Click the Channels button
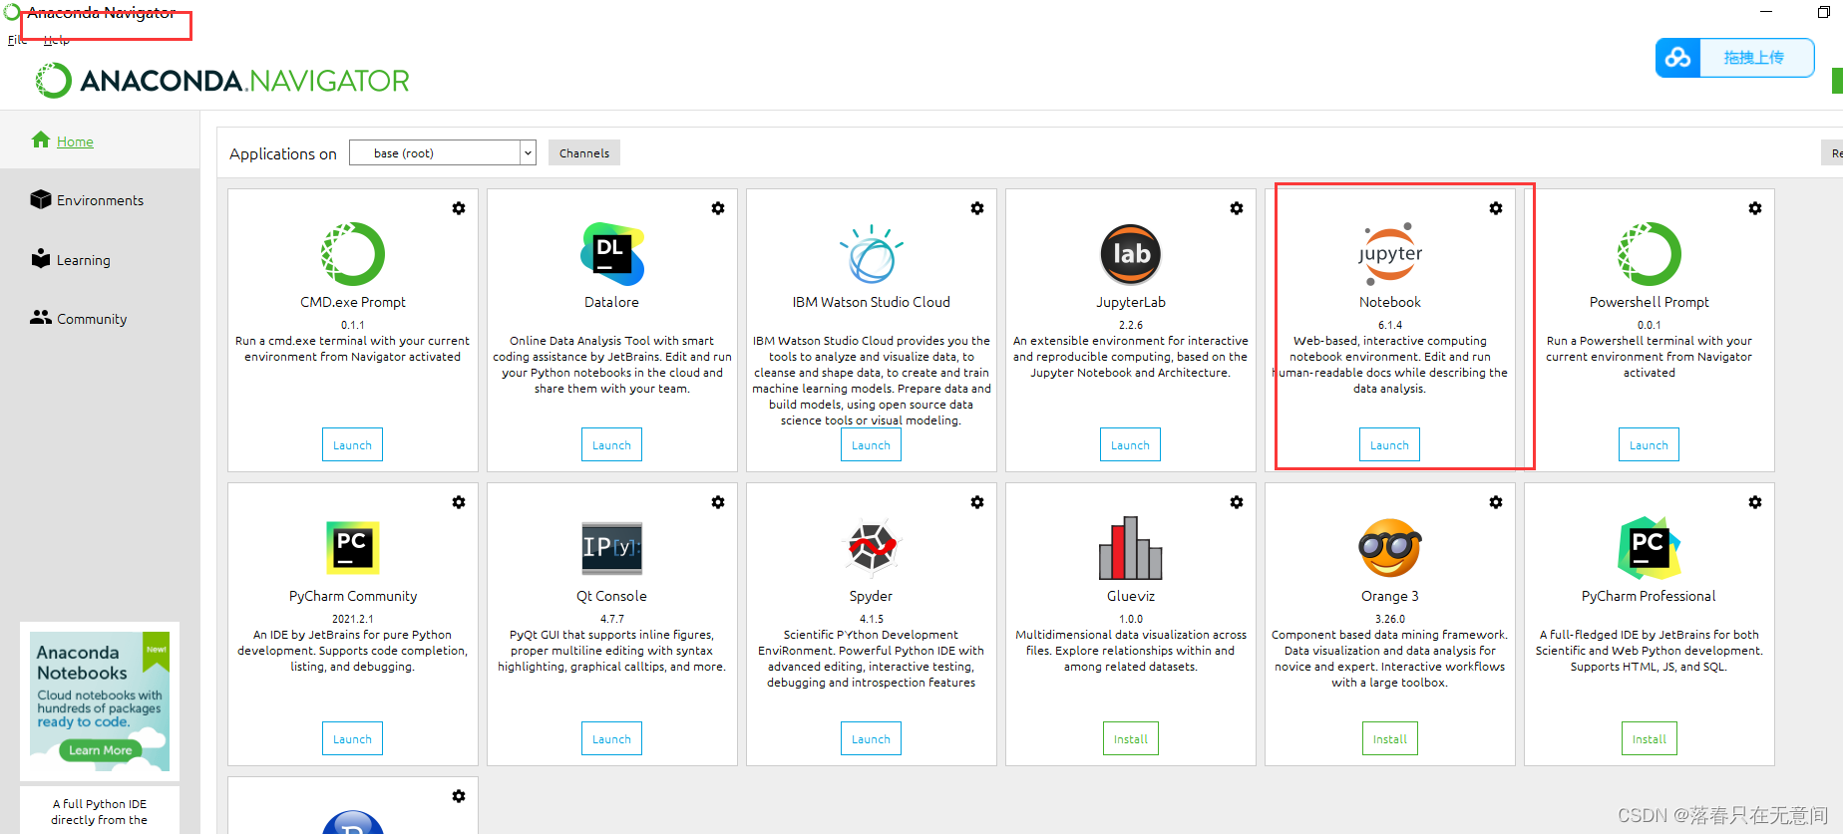 (x=584, y=152)
